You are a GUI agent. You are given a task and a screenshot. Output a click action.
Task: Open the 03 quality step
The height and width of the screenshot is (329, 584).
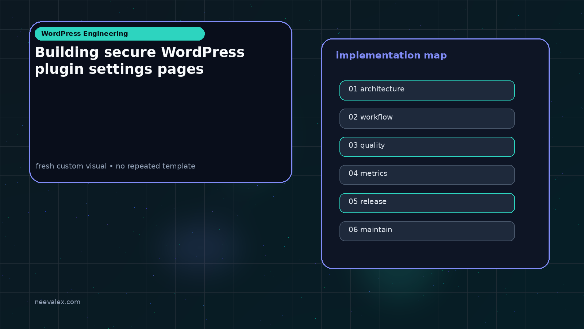click(x=427, y=147)
